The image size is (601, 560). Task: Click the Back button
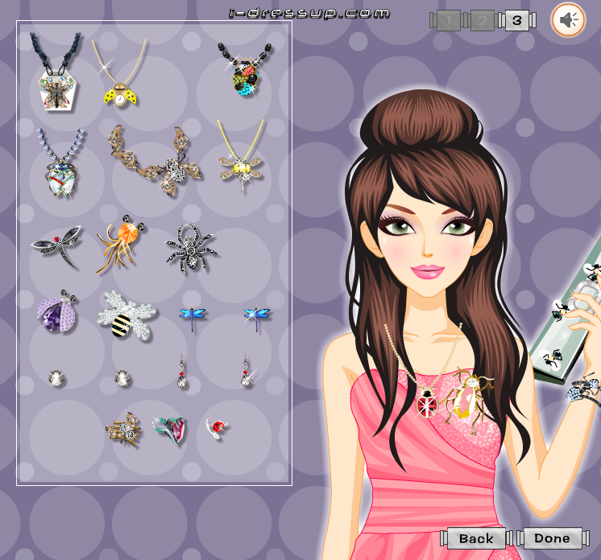click(476, 538)
